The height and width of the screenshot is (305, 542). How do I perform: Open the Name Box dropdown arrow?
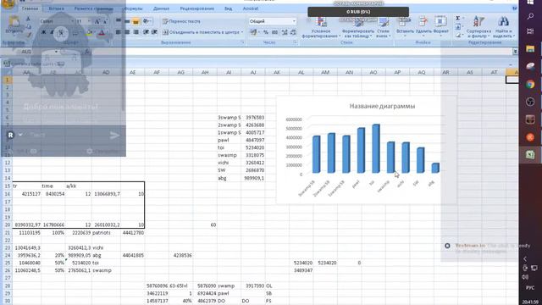[x=56, y=52]
